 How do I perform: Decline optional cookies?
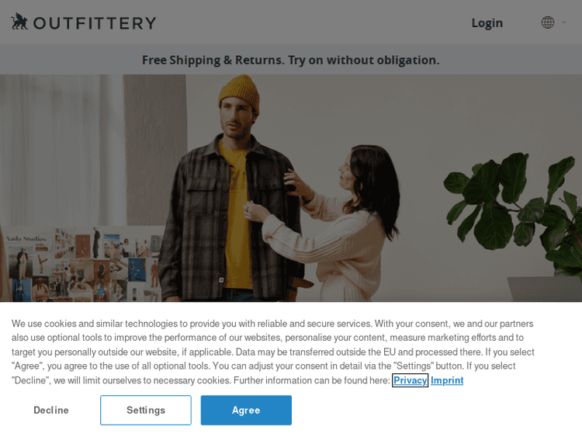[x=51, y=410]
